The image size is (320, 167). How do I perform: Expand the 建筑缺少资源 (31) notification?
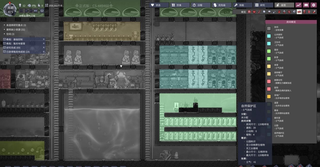15,30
